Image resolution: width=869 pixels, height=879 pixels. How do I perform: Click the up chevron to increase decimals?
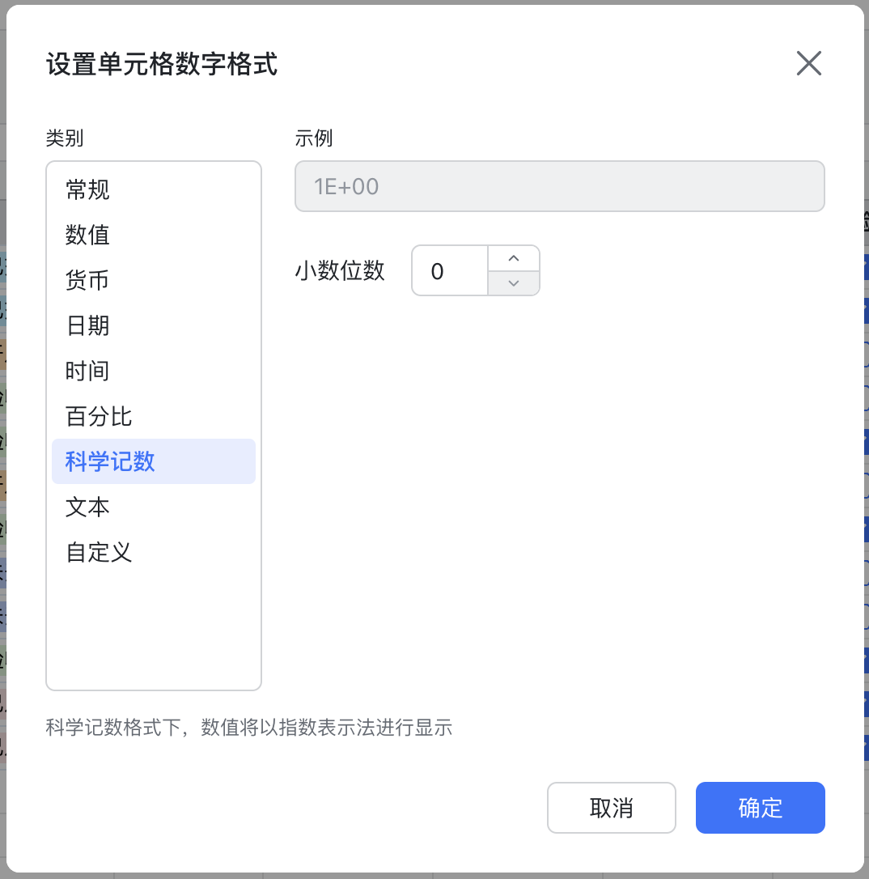514,257
